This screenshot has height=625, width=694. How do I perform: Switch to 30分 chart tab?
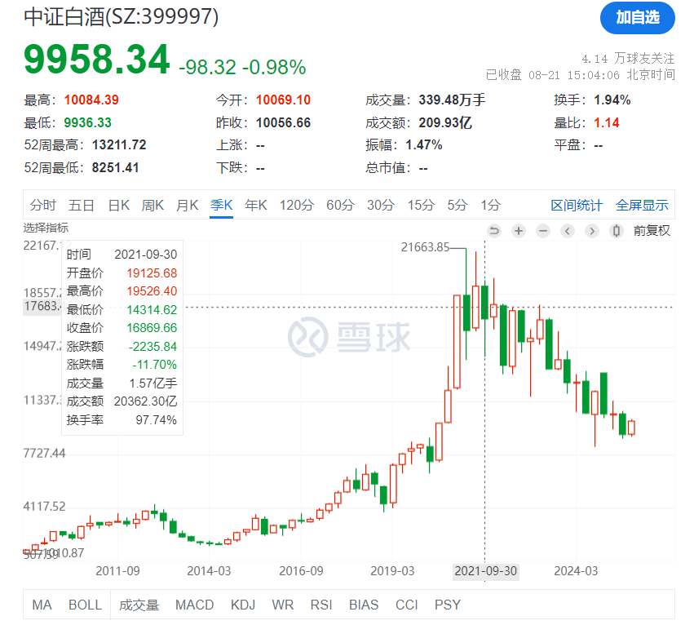pyautogui.click(x=381, y=205)
